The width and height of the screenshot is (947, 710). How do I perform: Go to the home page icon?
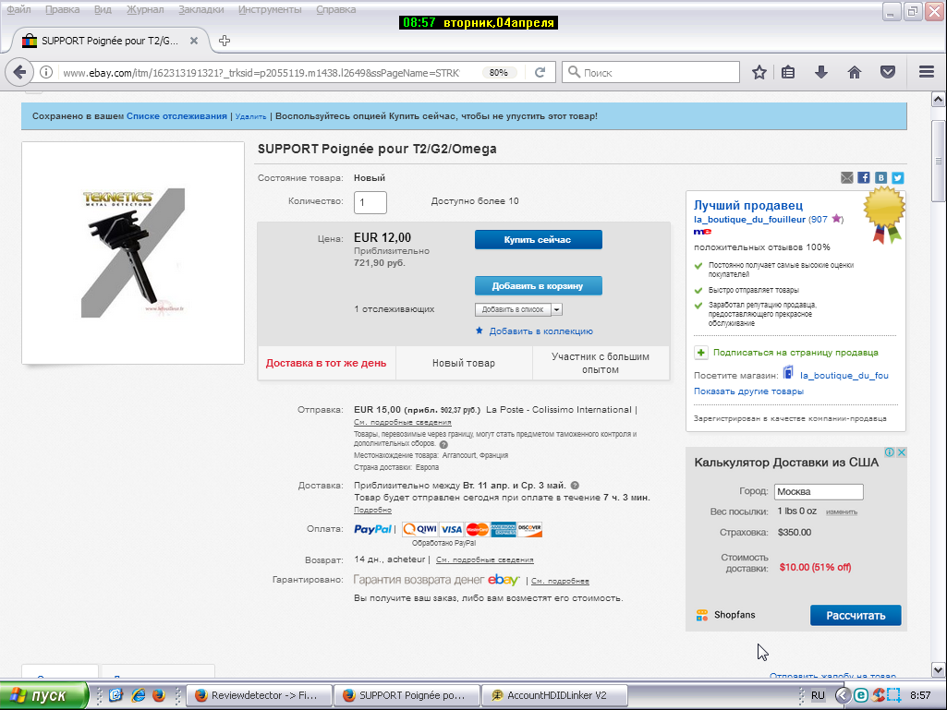point(855,72)
